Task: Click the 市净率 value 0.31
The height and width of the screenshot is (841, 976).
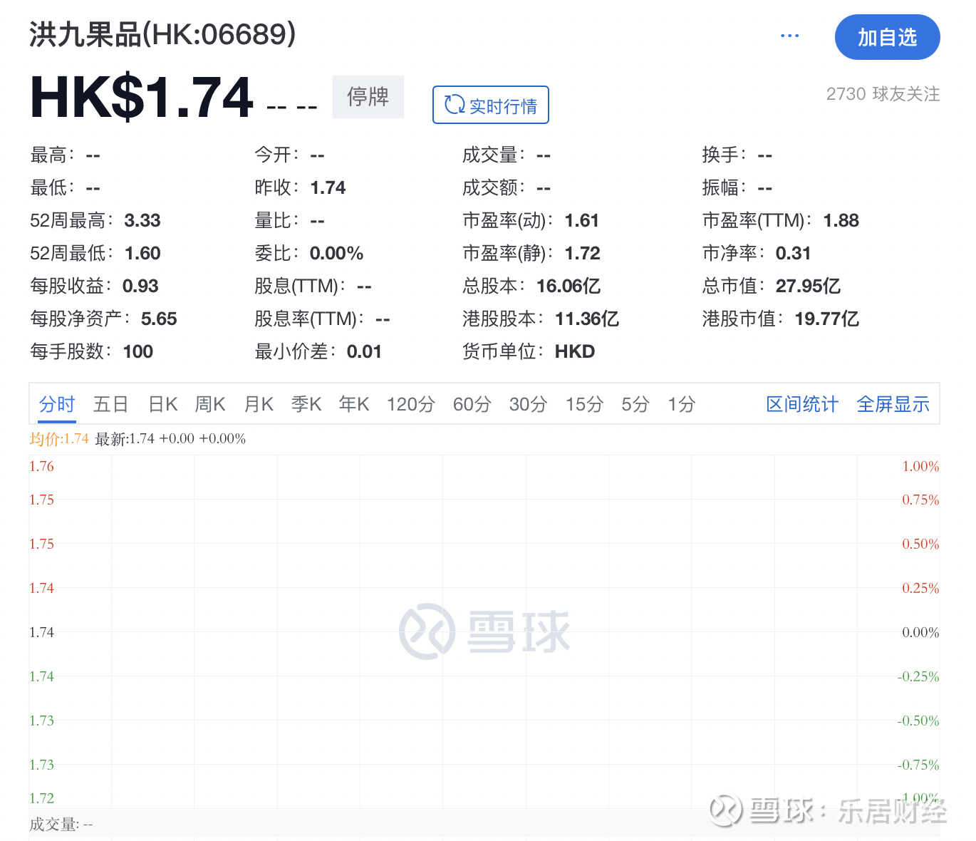Action: click(794, 254)
